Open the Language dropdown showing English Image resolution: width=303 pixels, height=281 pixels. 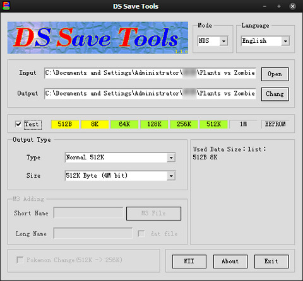click(265, 41)
